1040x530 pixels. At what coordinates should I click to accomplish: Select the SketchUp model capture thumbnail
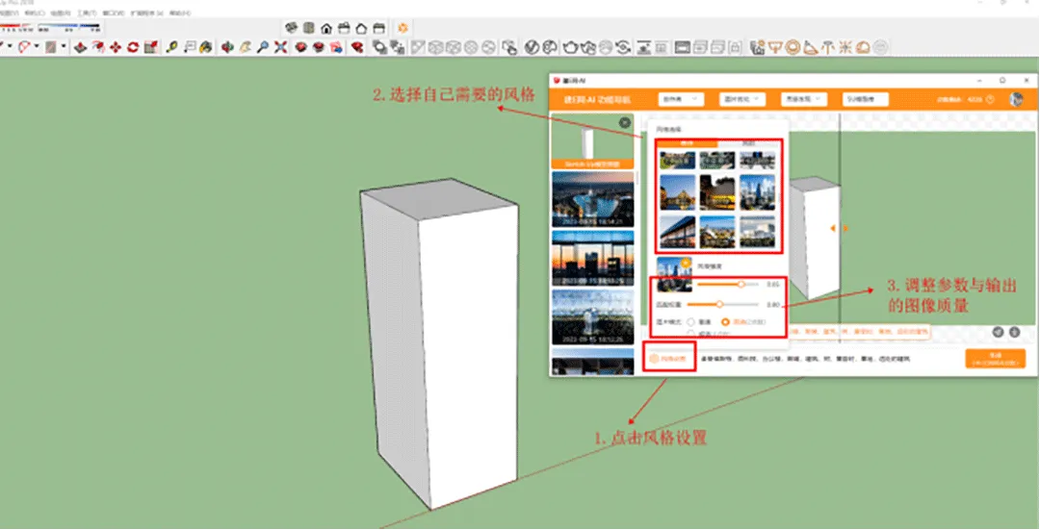tap(592, 141)
